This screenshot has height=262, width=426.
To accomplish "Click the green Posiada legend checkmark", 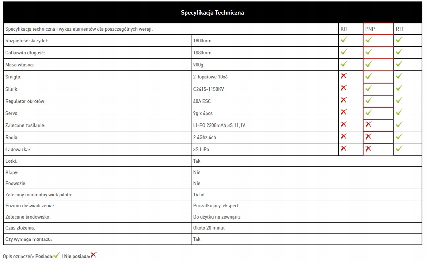I will 56,255.
